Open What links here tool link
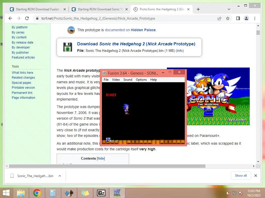Viewport: 265px width, 198px height. (x=23, y=72)
